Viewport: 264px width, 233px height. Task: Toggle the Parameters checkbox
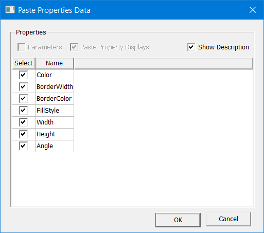click(22, 47)
